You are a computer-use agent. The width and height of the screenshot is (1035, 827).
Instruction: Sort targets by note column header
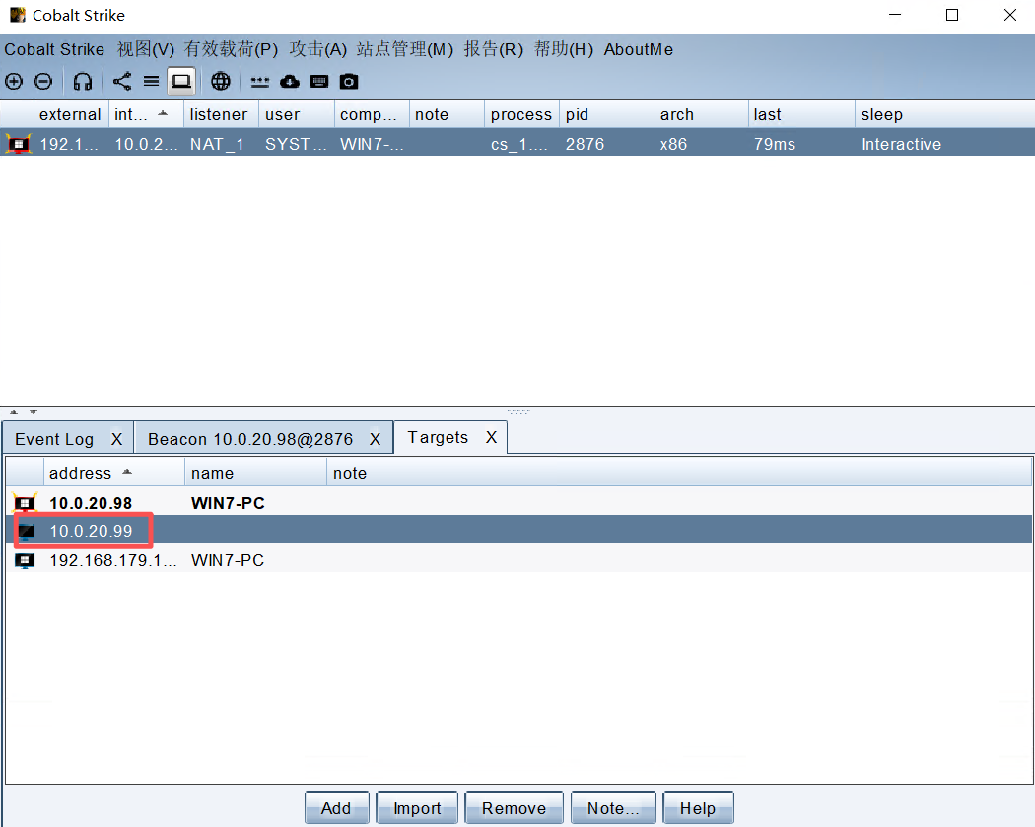pyautogui.click(x=678, y=473)
